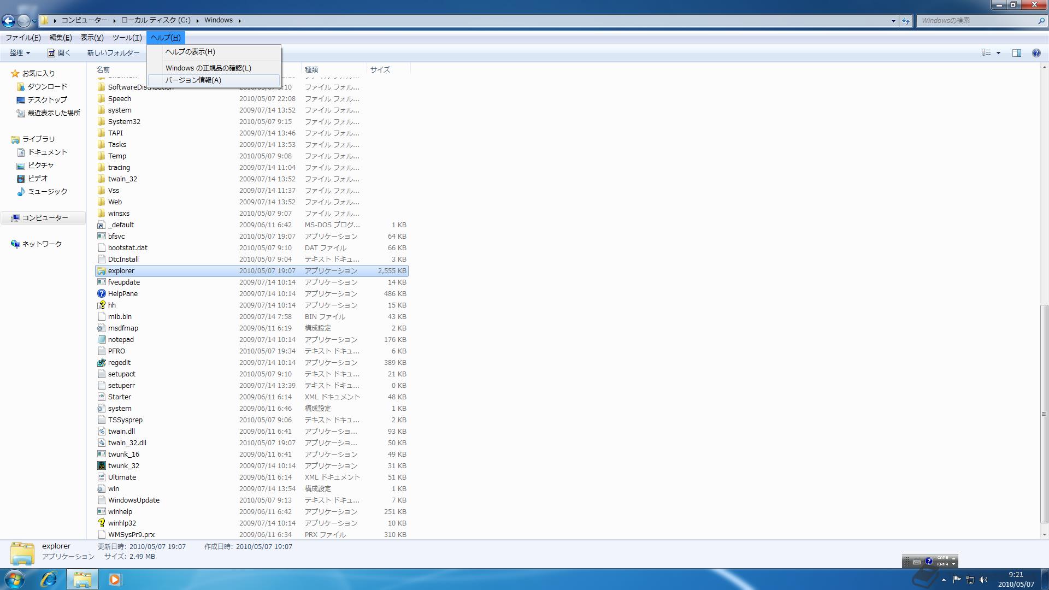Open the Pictures library icon
Viewport: 1049px width, 590px height.
[21, 166]
